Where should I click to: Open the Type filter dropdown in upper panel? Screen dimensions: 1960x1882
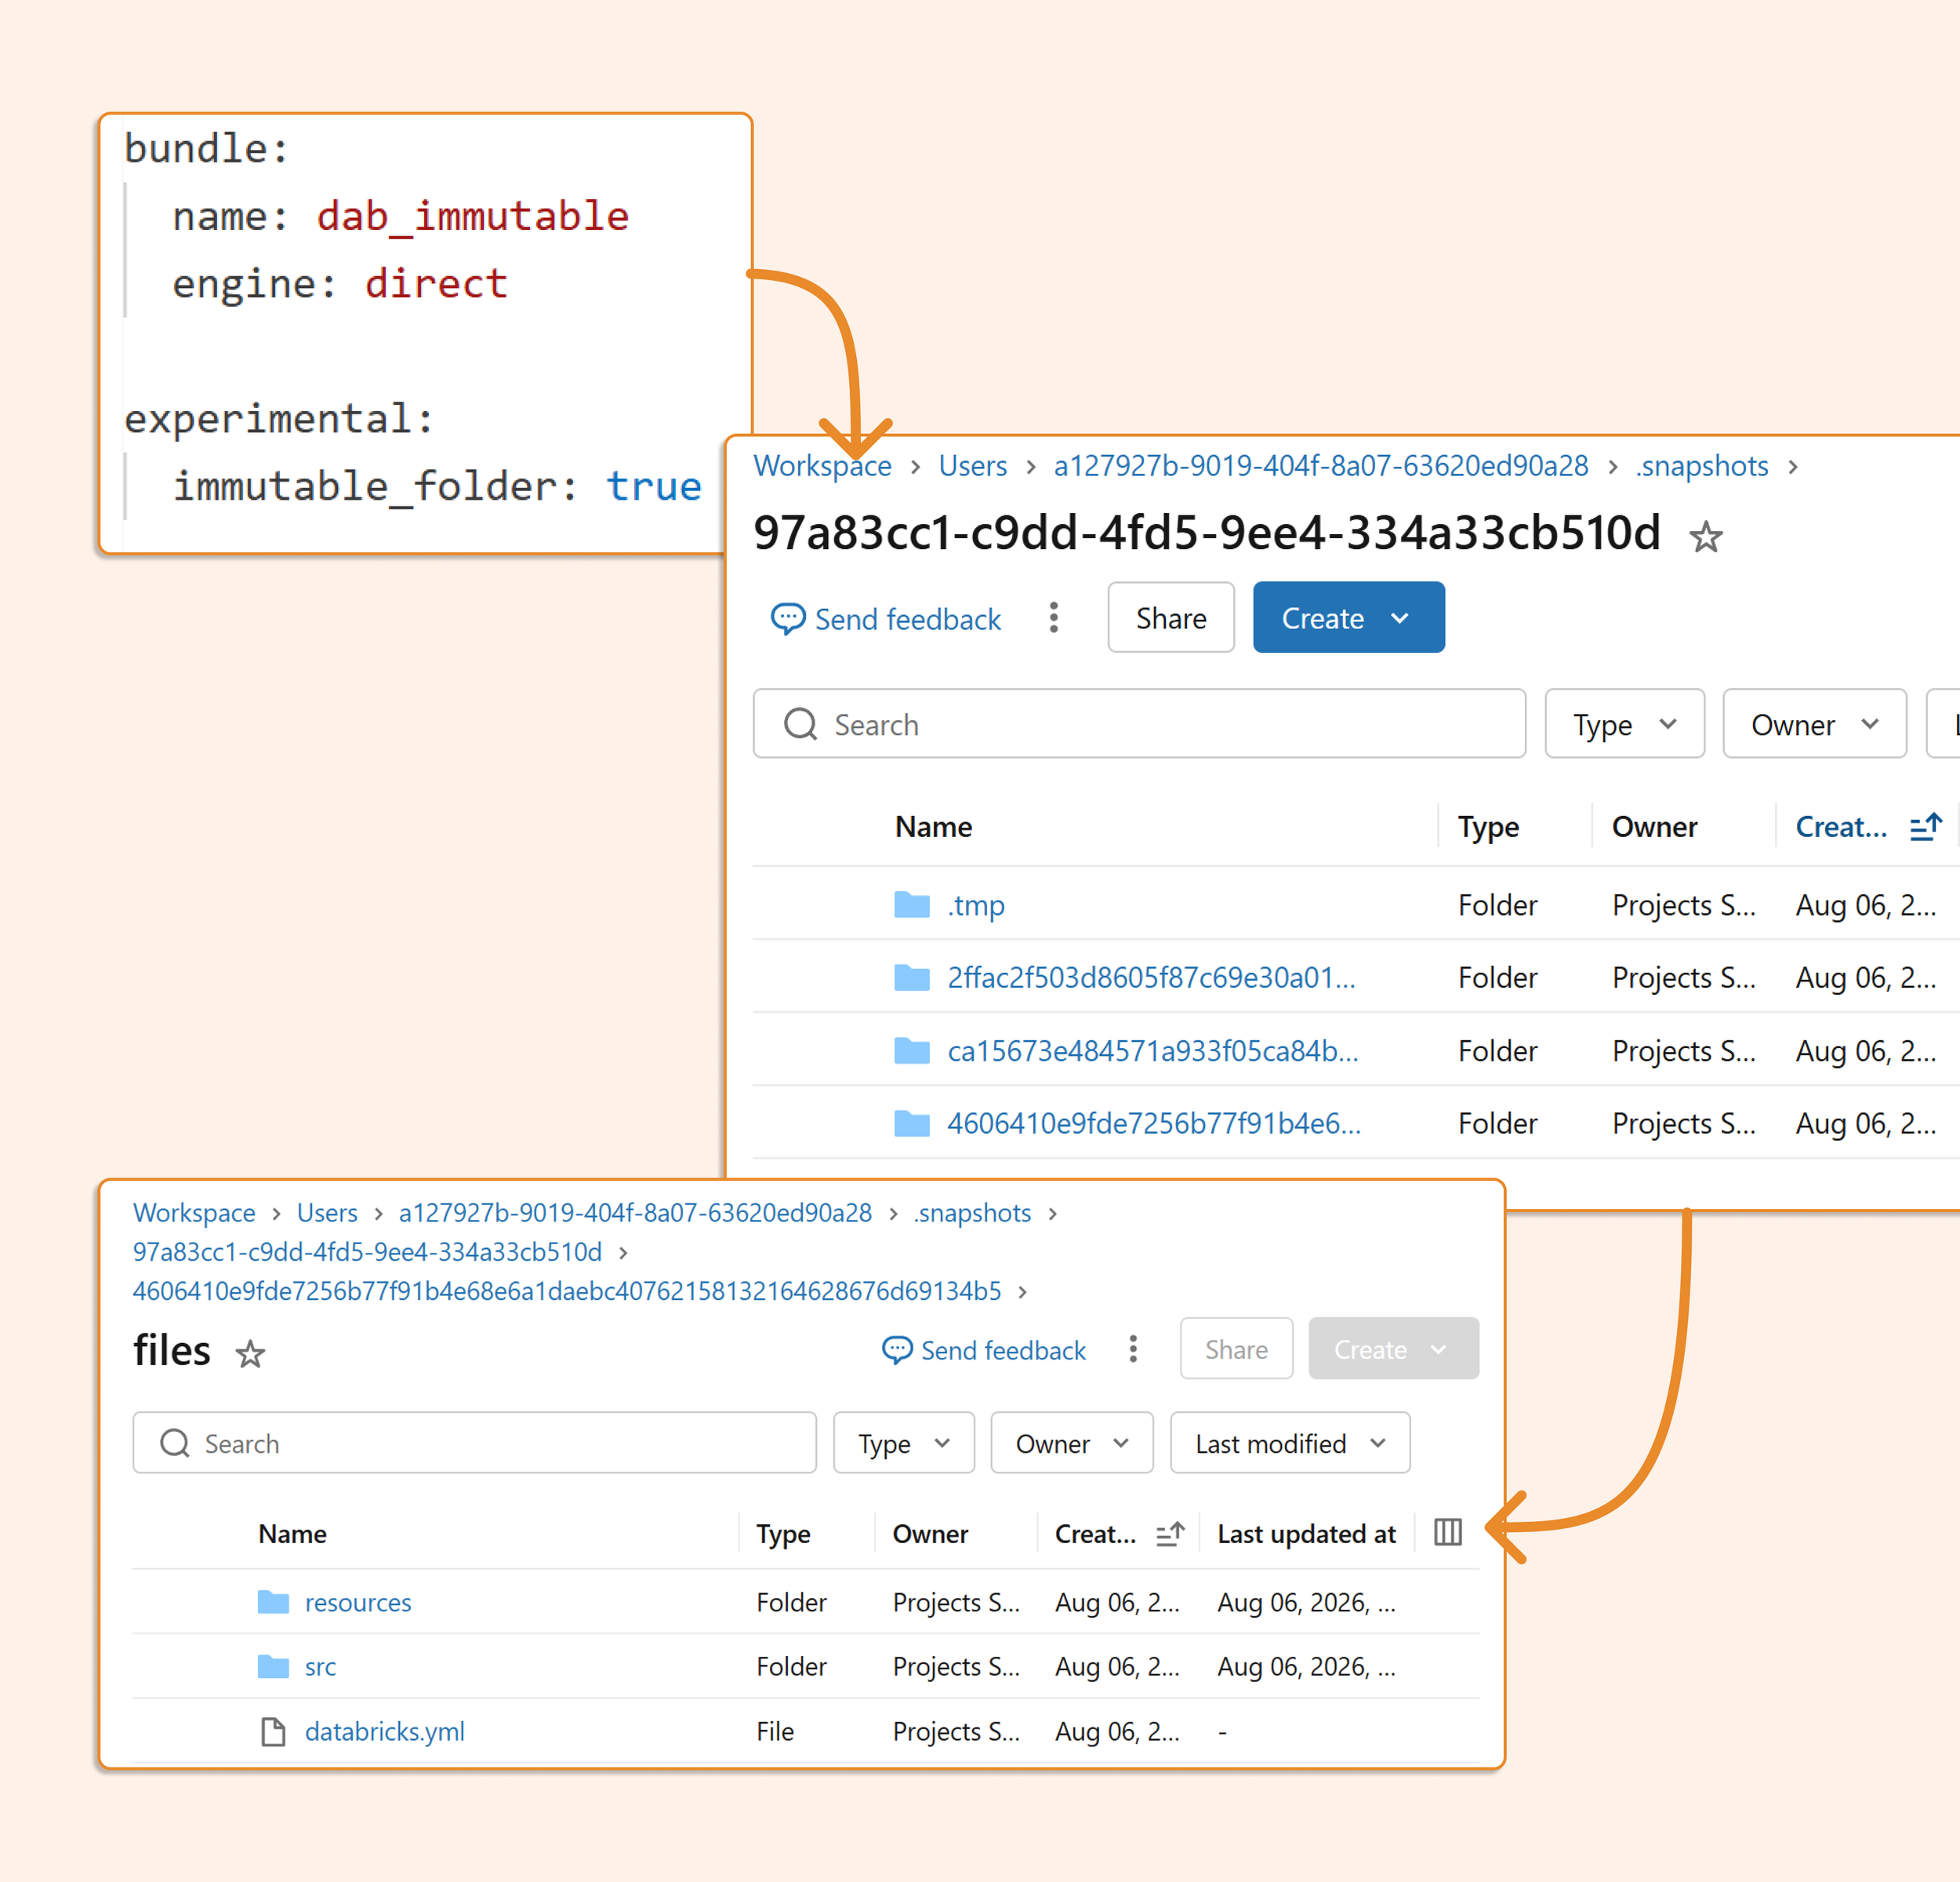click(x=1624, y=723)
